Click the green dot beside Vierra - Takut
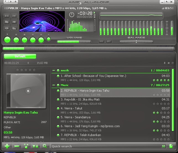 tap(58, 108)
